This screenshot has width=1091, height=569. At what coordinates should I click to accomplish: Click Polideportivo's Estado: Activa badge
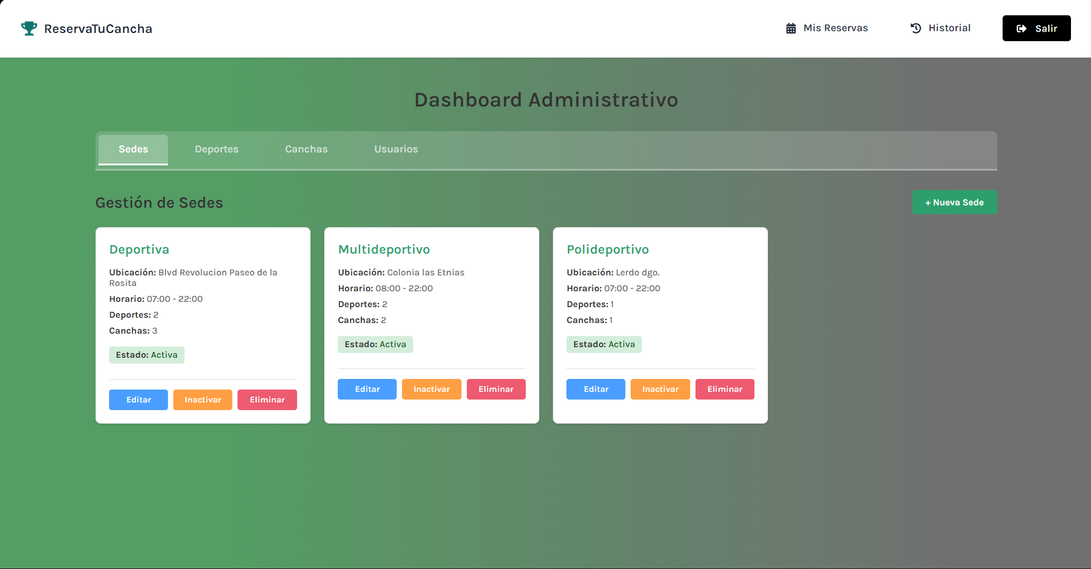604,344
